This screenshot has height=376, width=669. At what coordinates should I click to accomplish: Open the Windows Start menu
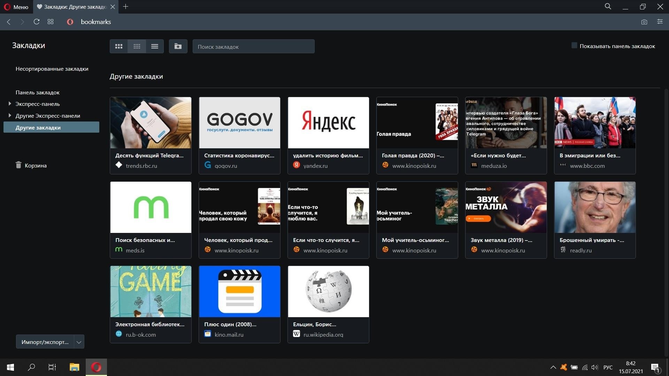point(10,367)
